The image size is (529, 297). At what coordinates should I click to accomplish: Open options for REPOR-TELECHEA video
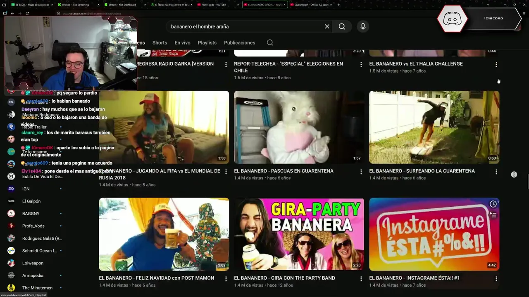coord(361,64)
